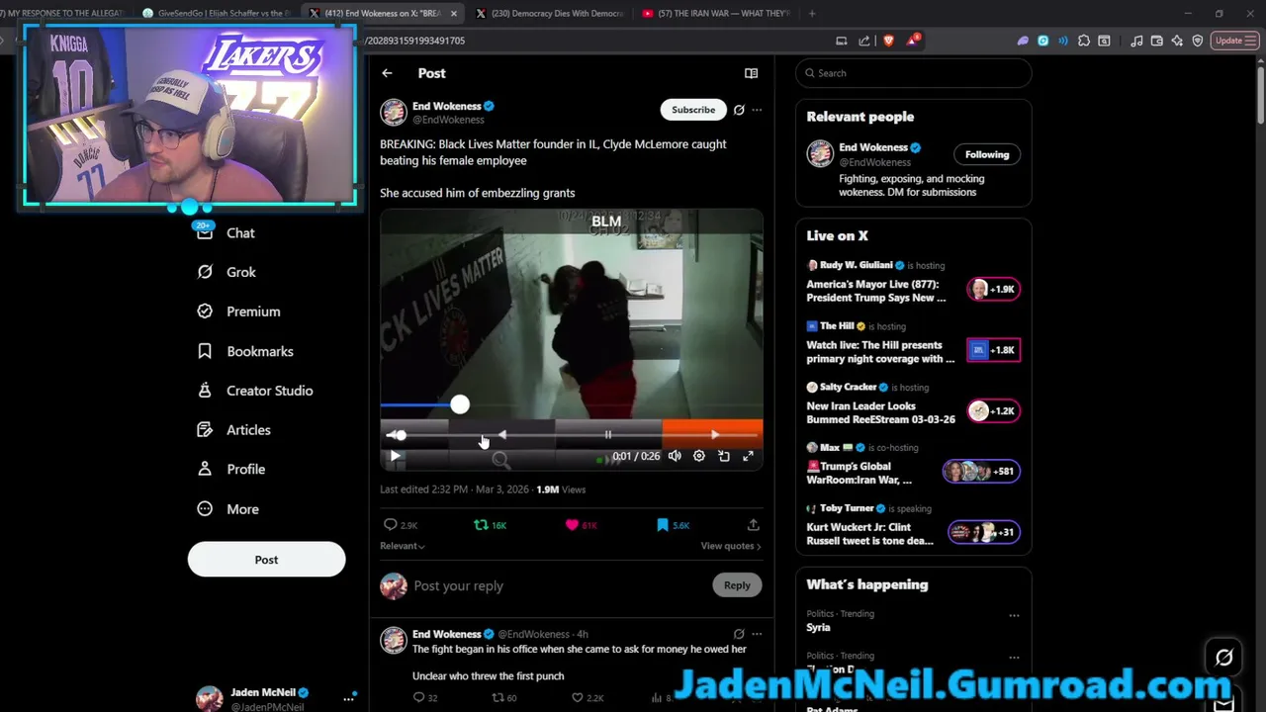
Task: Click the gray overlay scrubber knob
Action: (x=401, y=435)
